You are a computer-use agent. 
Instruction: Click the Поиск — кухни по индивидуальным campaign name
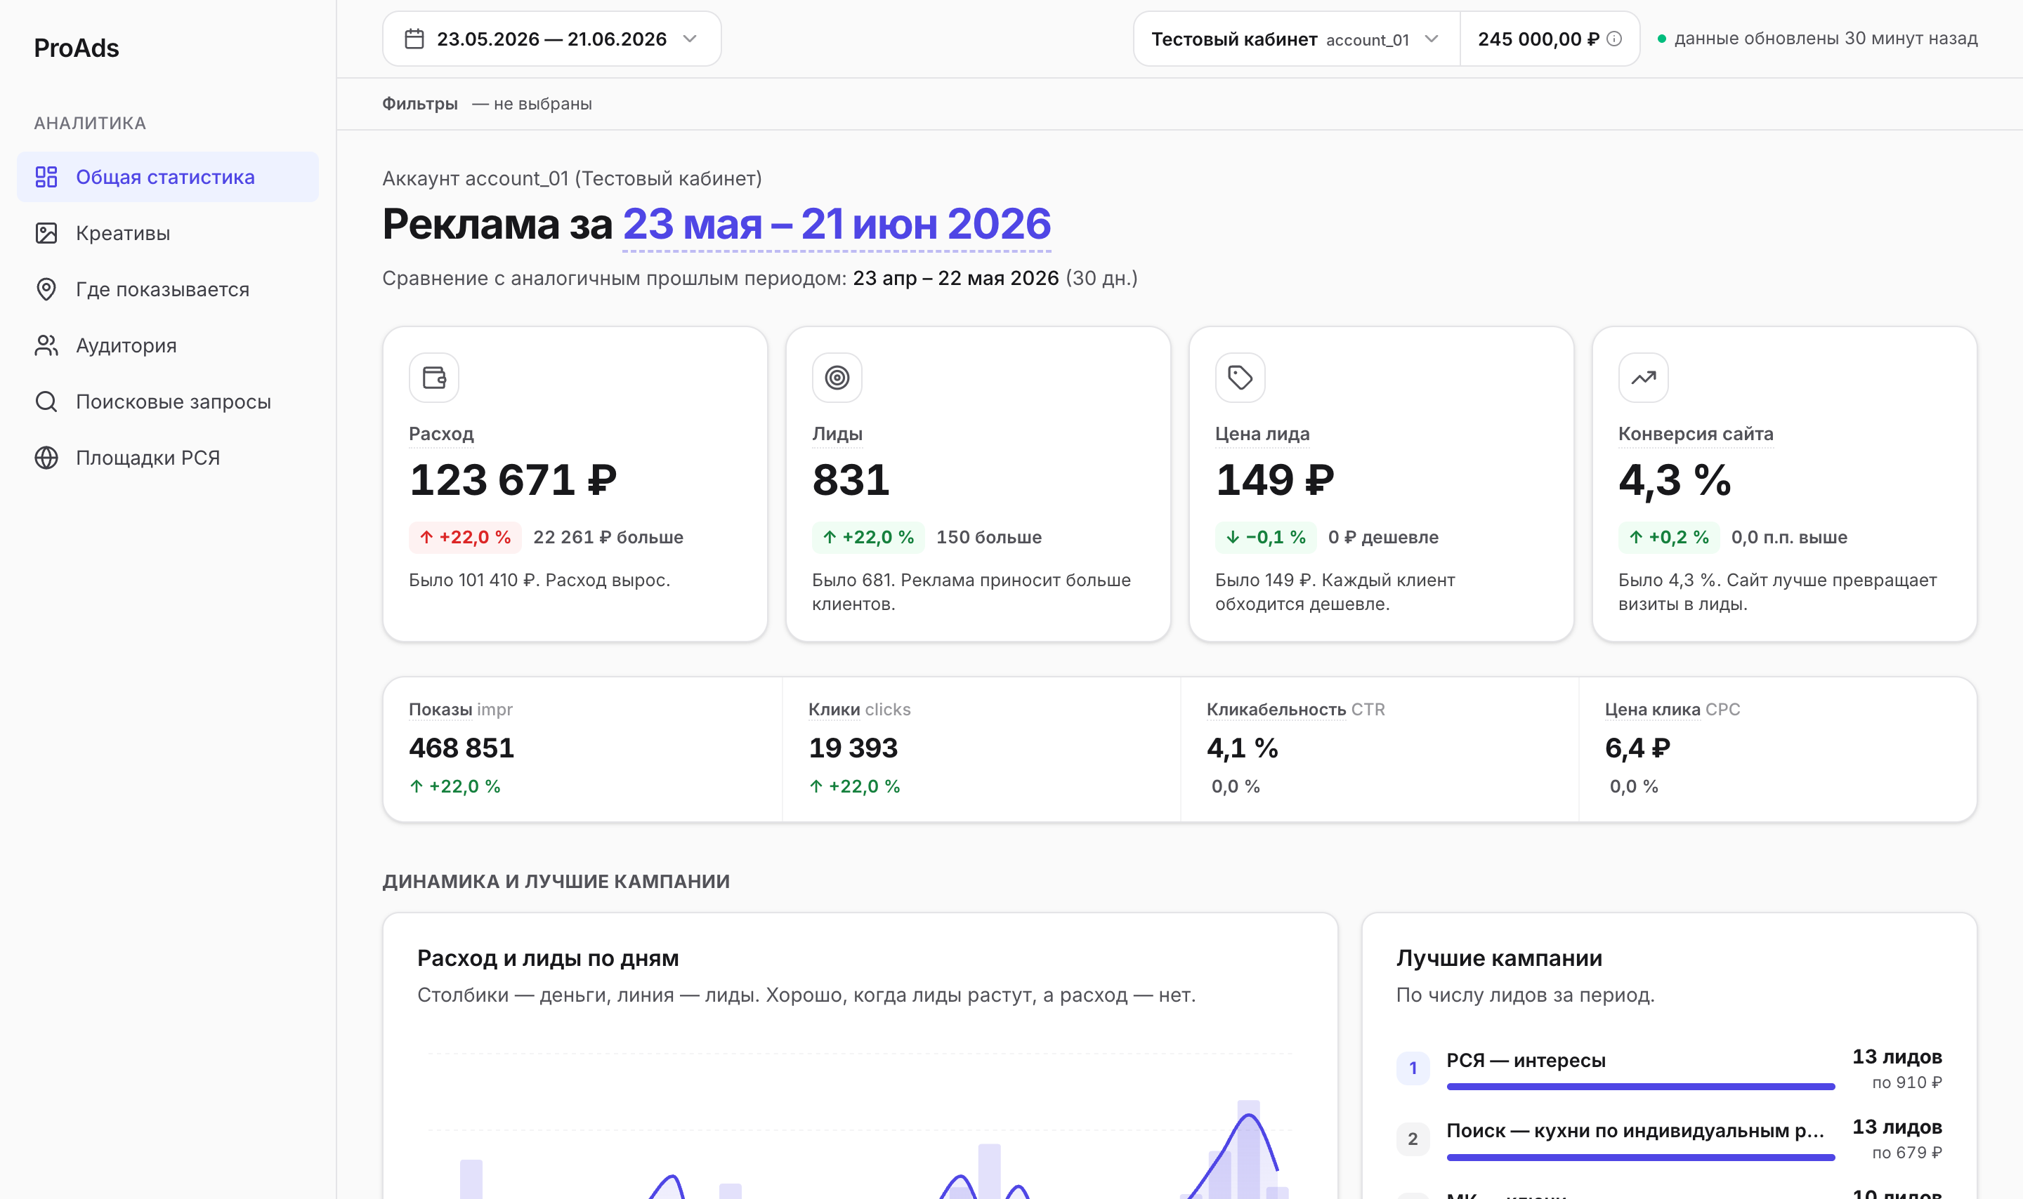coord(1635,1130)
